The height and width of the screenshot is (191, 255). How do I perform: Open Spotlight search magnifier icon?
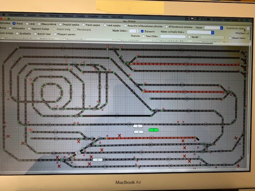tap(242, 20)
